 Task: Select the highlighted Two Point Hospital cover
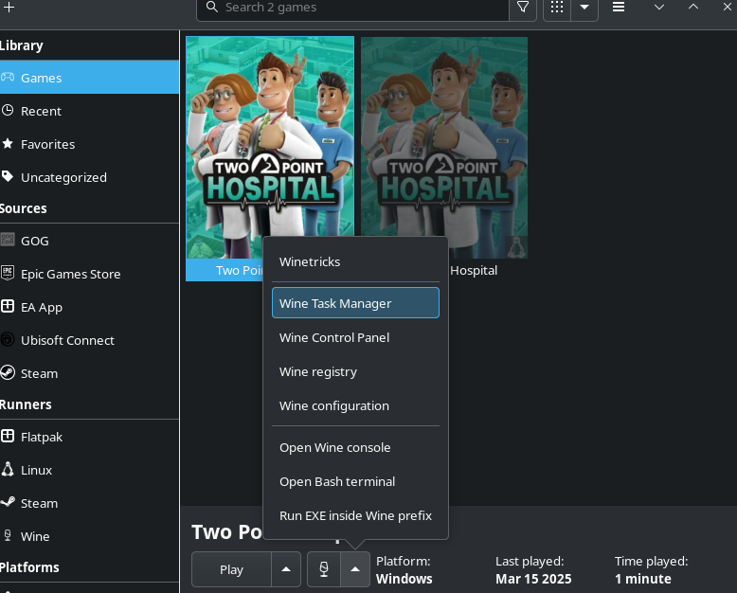pyautogui.click(x=270, y=148)
